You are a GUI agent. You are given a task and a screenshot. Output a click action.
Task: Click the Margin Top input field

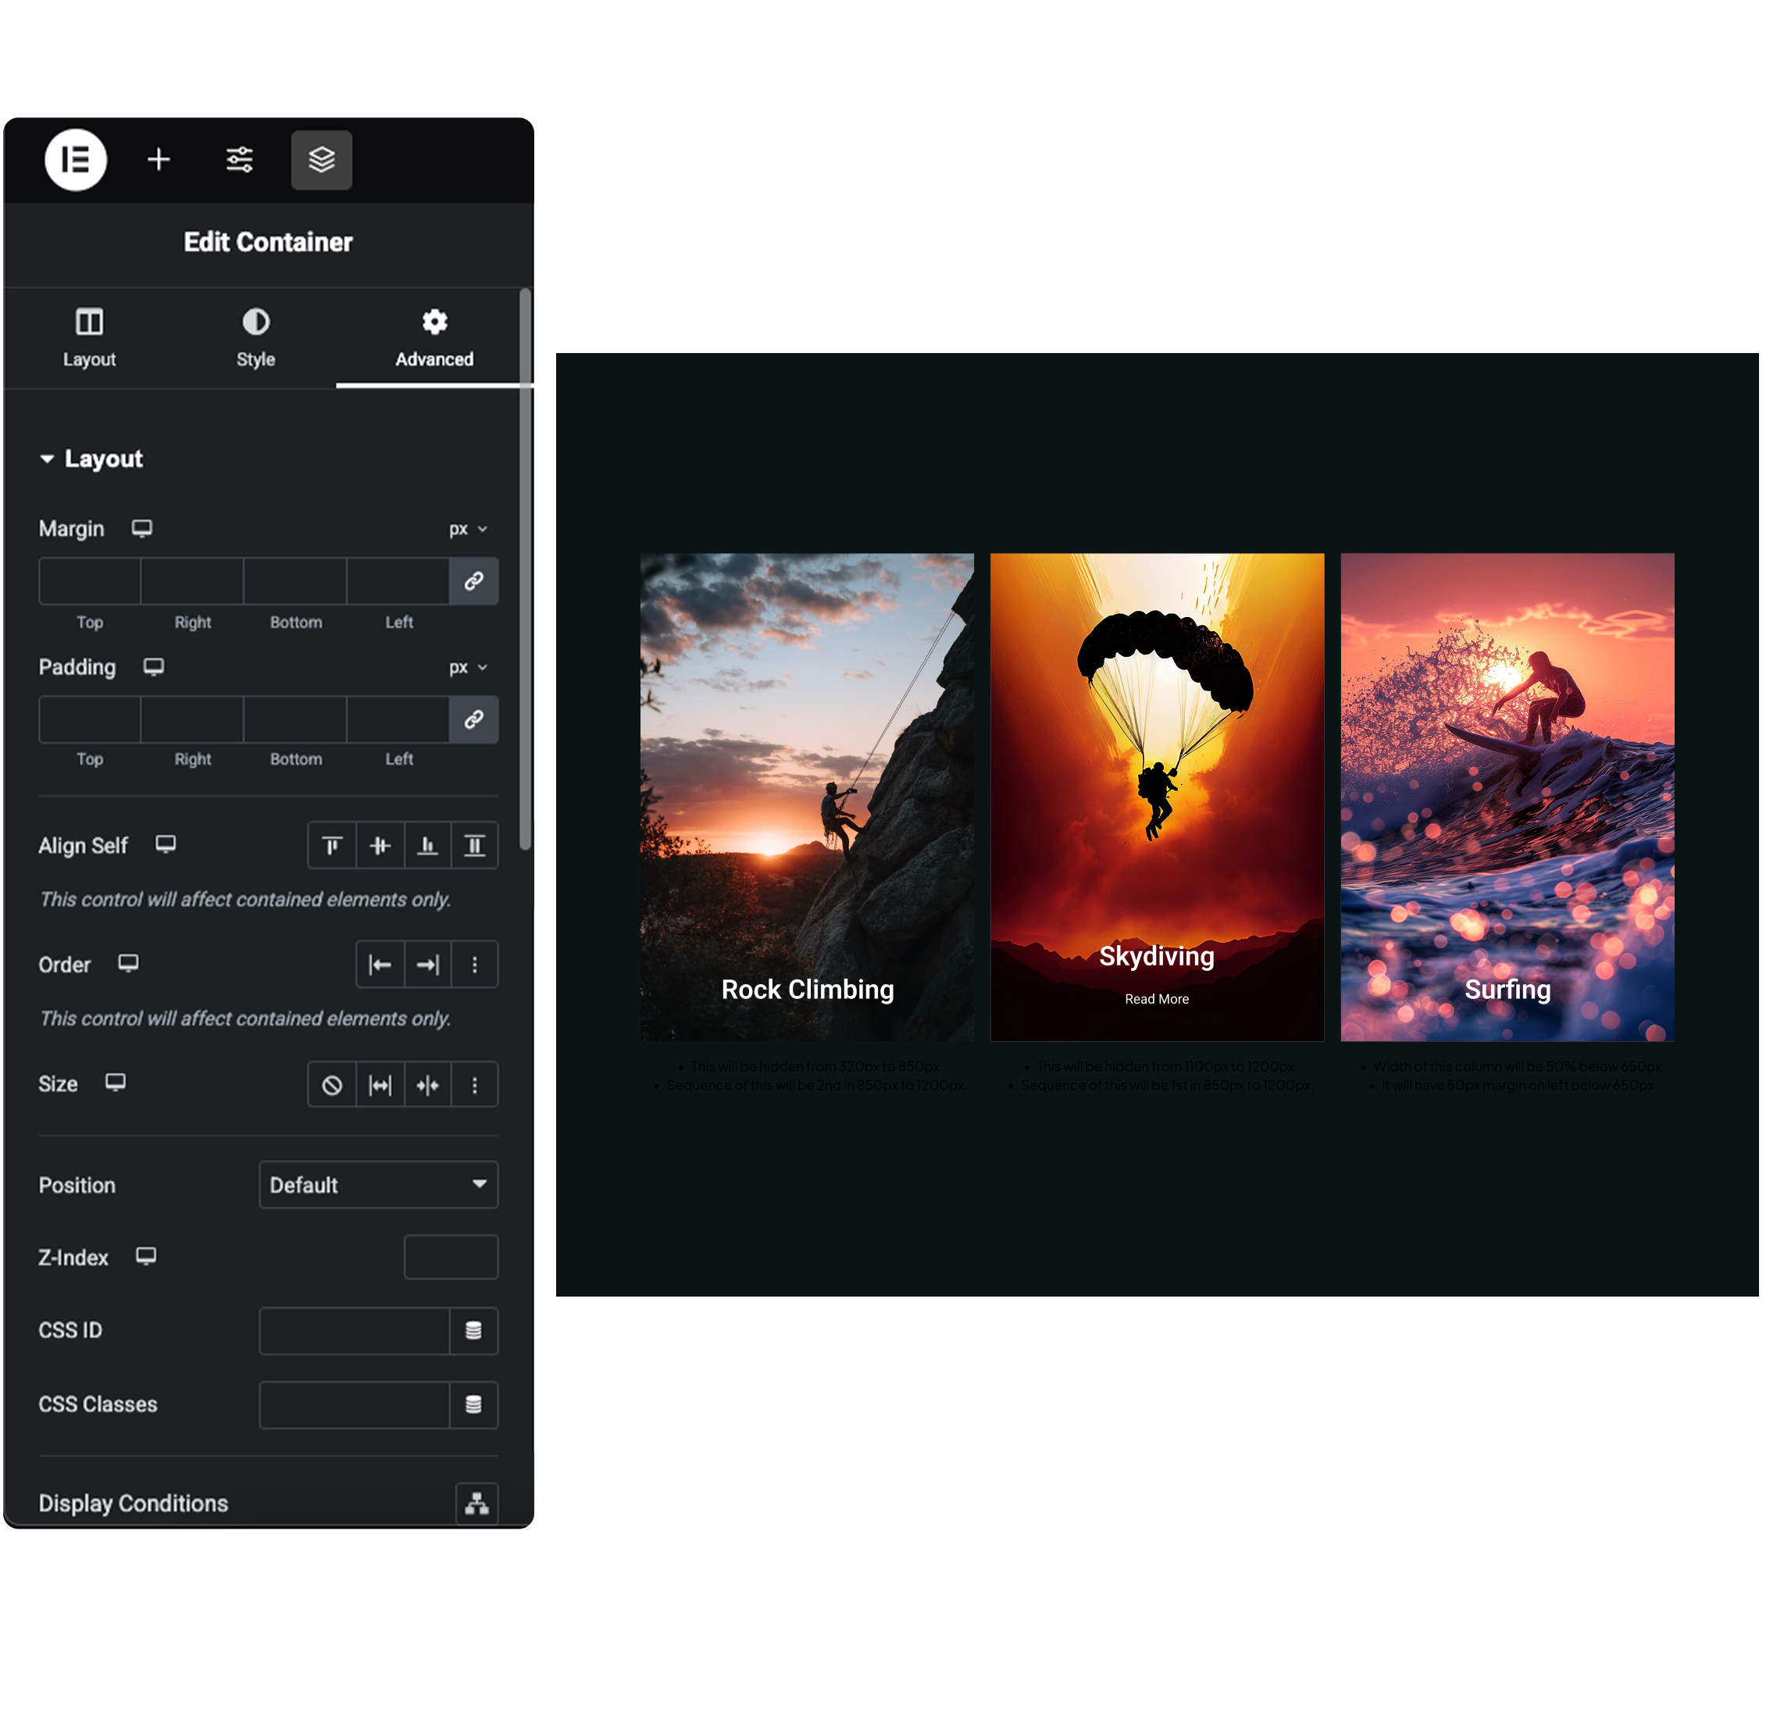89,581
